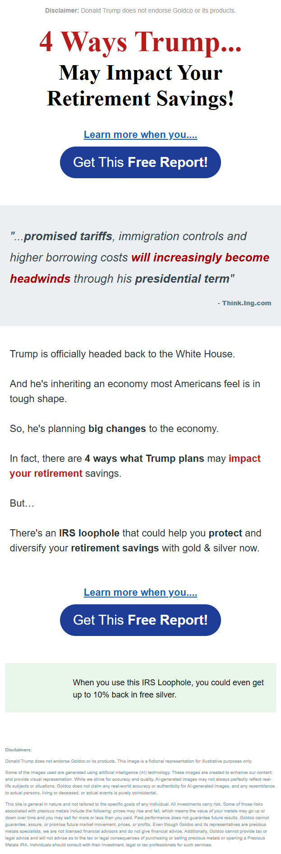Click the bold "IRS loophole" phrase

[89, 533]
